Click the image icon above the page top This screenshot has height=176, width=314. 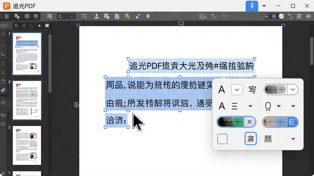pos(181,24)
